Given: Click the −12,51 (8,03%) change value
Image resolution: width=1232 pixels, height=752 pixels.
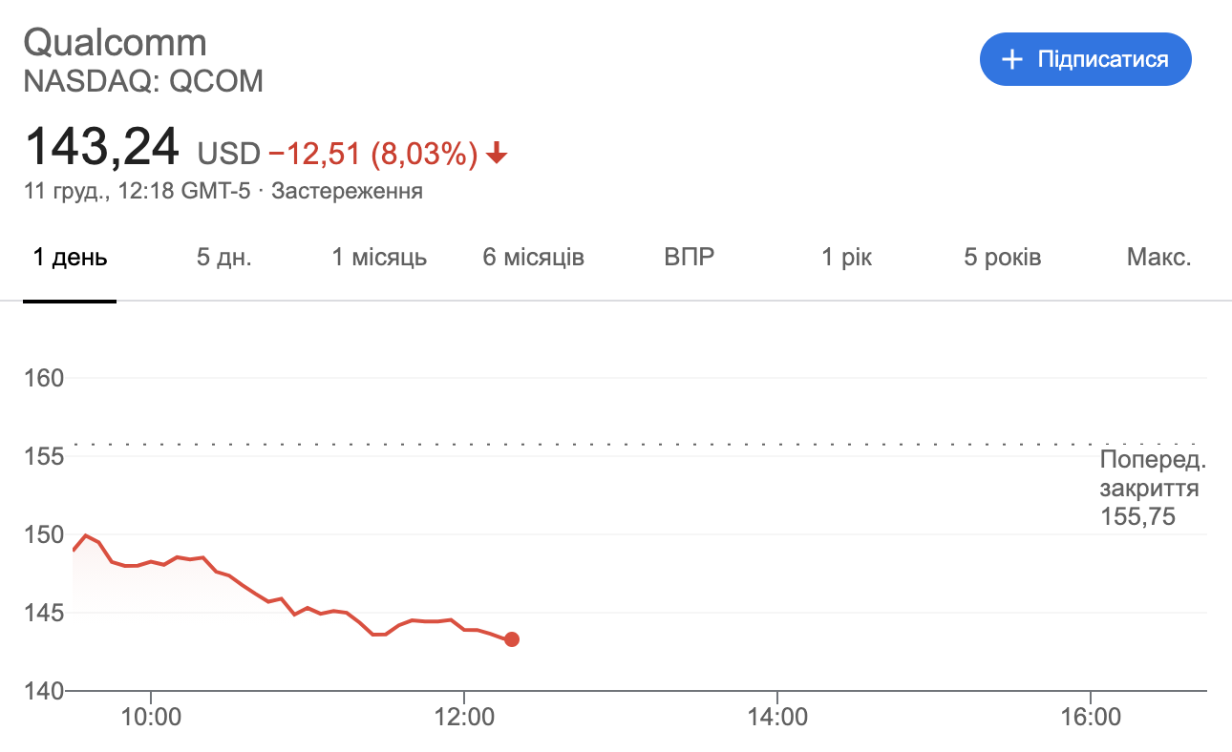Looking at the screenshot, I should (x=372, y=154).
